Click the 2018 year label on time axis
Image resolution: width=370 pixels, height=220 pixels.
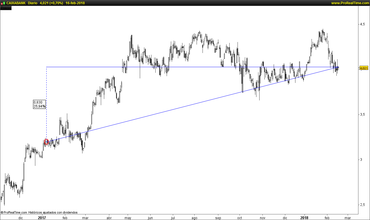tap(304, 218)
